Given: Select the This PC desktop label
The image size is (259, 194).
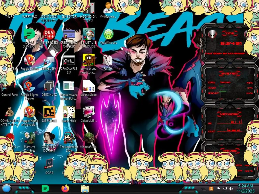Looking at the screenshot, I should (x=10, y=16).
